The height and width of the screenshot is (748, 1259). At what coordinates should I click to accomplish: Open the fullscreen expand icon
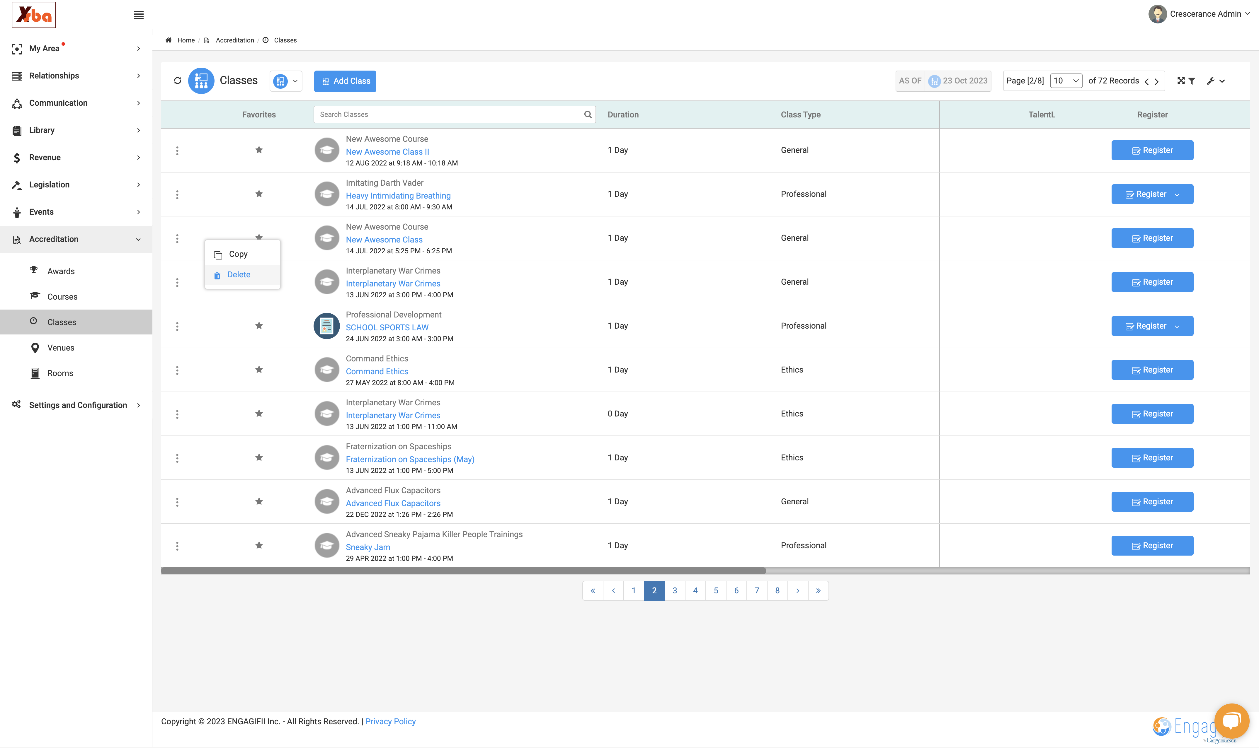[1181, 81]
